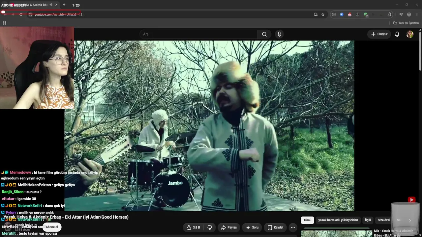Open the Mix Yasak Helva playlist thumbnail
Viewport: 422px width, 237px height.
point(336,232)
